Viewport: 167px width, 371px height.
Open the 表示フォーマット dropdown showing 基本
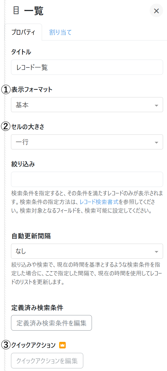[x=87, y=105]
